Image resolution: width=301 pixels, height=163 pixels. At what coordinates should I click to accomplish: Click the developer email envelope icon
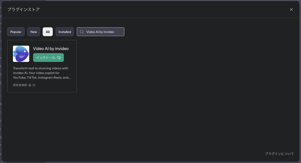click(34, 85)
